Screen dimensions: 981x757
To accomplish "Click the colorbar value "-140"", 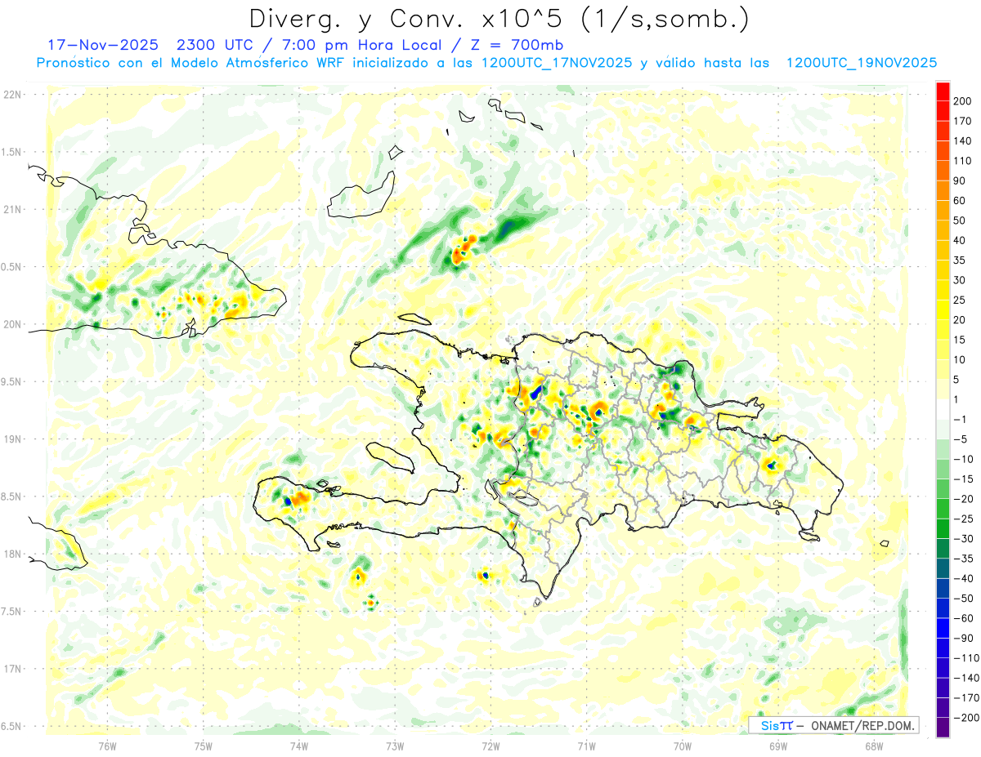I will pyautogui.click(x=966, y=678).
